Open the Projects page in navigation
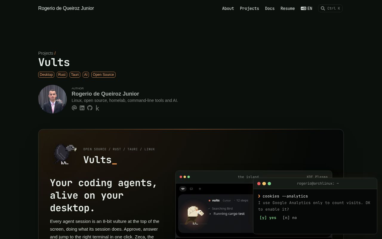Image resolution: width=382 pixels, height=239 pixels. pos(249,8)
